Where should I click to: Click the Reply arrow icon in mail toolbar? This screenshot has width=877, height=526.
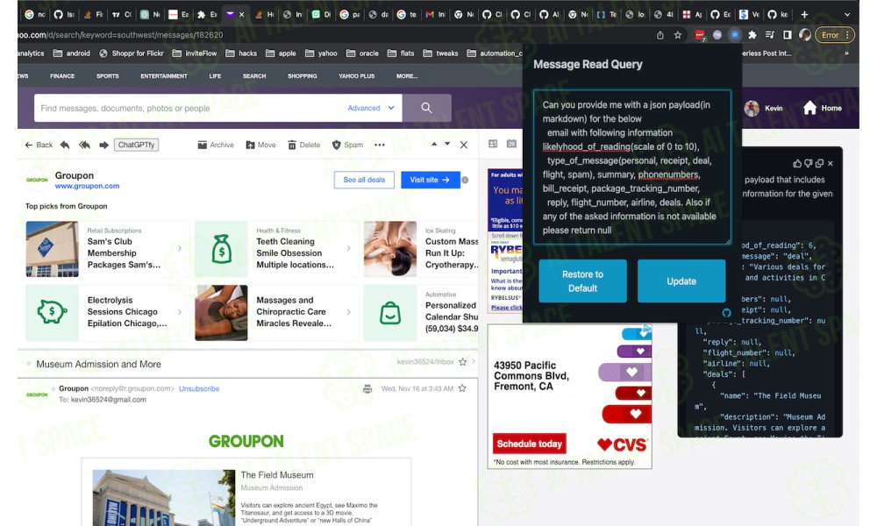click(x=65, y=145)
